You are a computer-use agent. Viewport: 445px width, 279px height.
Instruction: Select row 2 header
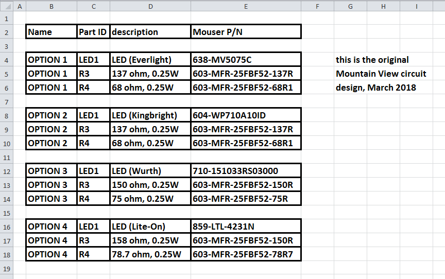[x=7, y=32]
